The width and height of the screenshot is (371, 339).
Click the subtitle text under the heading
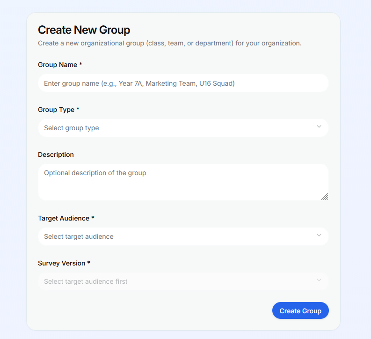click(169, 43)
